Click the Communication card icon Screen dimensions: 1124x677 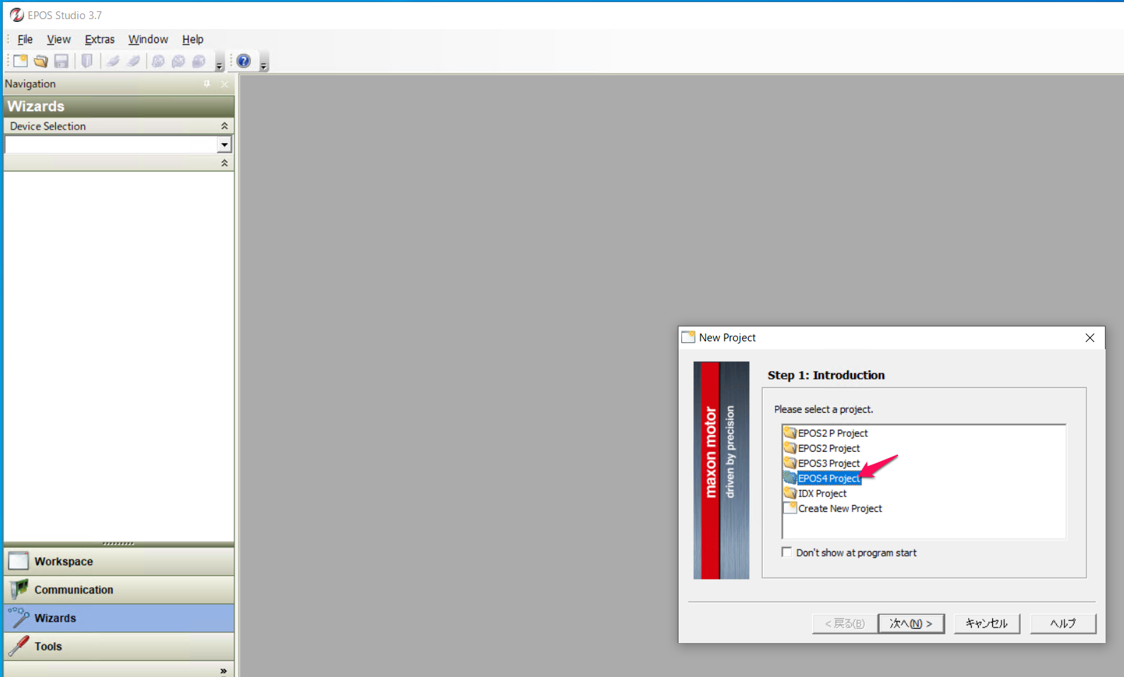tap(19, 589)
